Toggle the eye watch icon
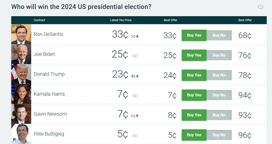 point(260,7)
